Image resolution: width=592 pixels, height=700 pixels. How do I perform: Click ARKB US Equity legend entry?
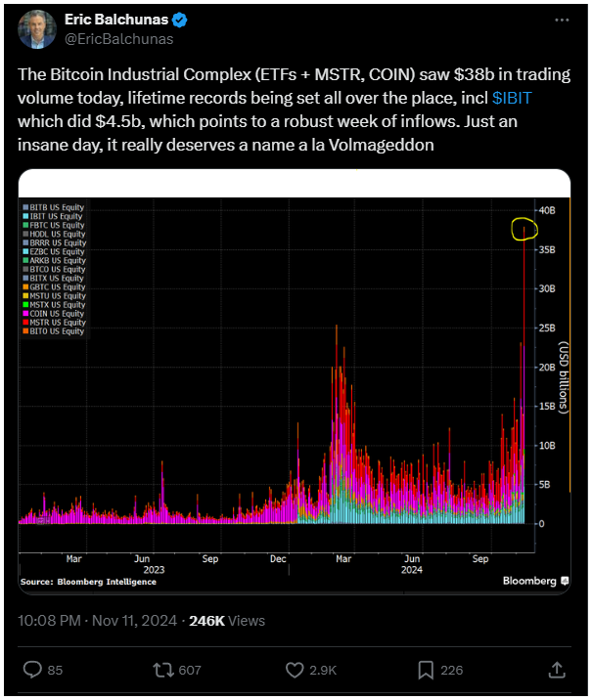54,261
